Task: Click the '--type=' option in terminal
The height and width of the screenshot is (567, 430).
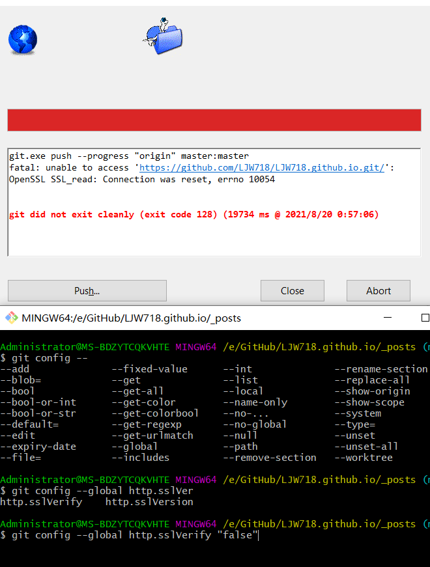Action: click(x=354, y=424)
